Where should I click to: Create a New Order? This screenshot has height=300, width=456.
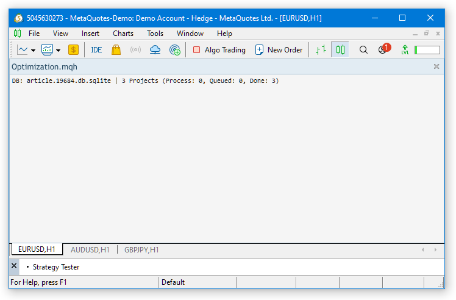pyautogui.click(x=279, y=50)
